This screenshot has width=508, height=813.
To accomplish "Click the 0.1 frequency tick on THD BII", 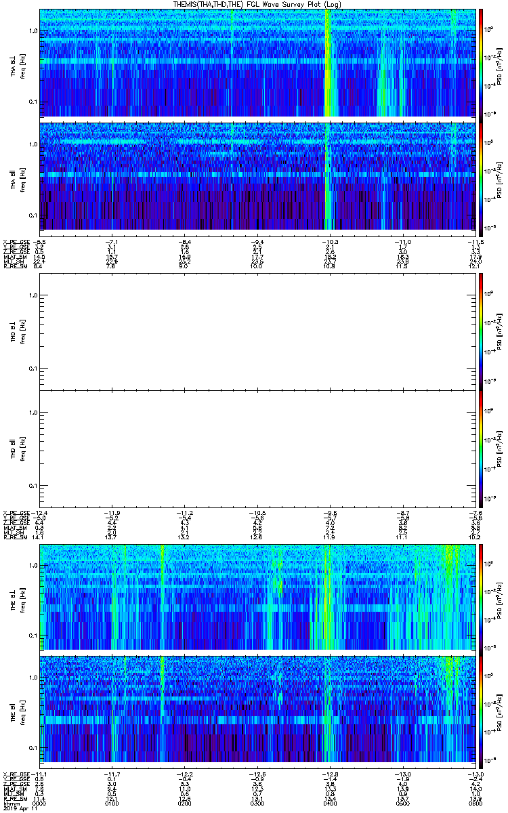I will 33,486.
